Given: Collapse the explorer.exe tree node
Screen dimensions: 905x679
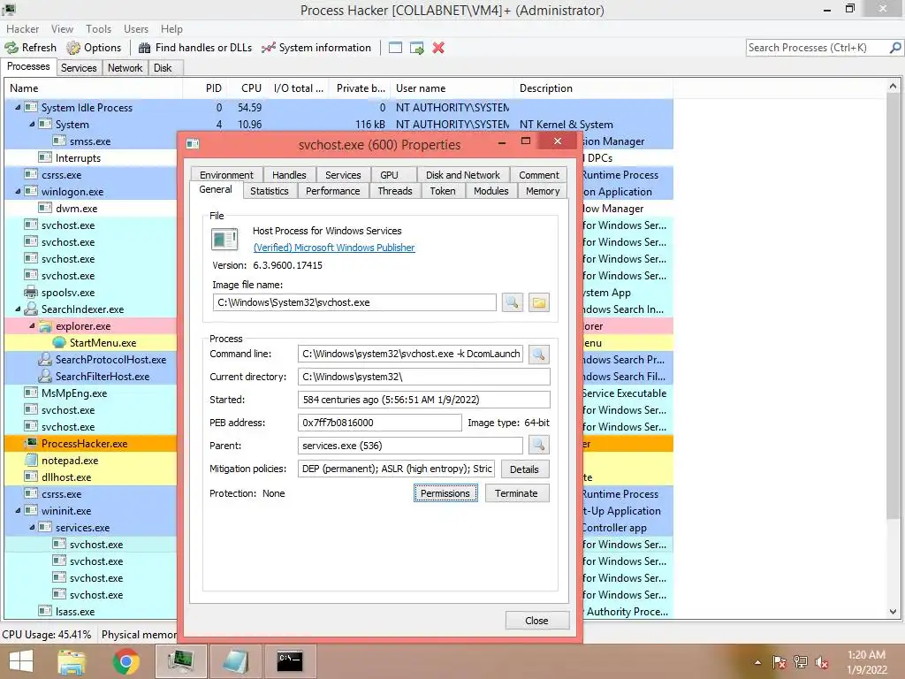Looking at the screenshot, I should (32, 325).
